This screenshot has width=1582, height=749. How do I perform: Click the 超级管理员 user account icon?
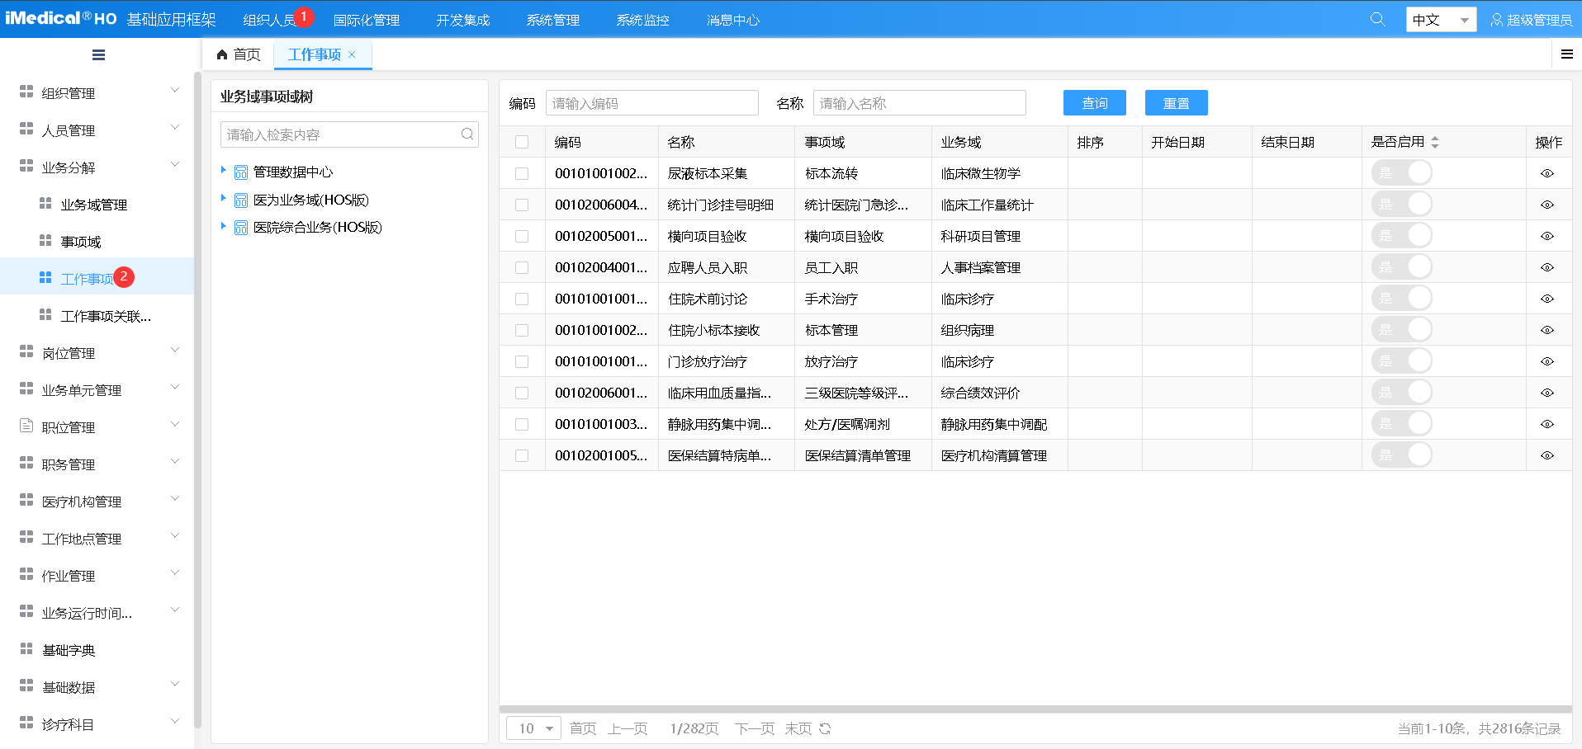pos(1496,18)
